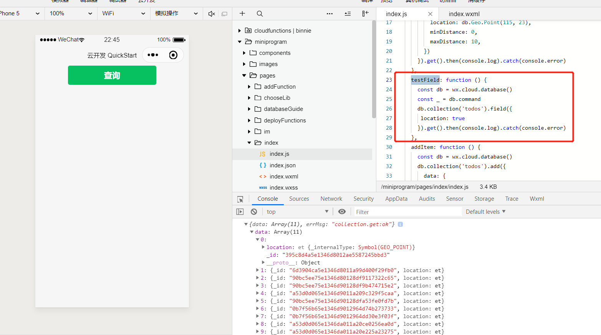Mute the simulator sound icon
Viewport: 601px width, 335px height.
point(212,14)
